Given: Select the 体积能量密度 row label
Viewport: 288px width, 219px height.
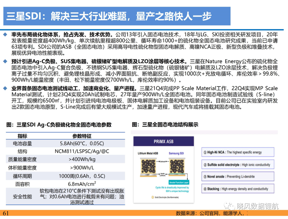Looking at the screenshot, I should coord(22,168).
